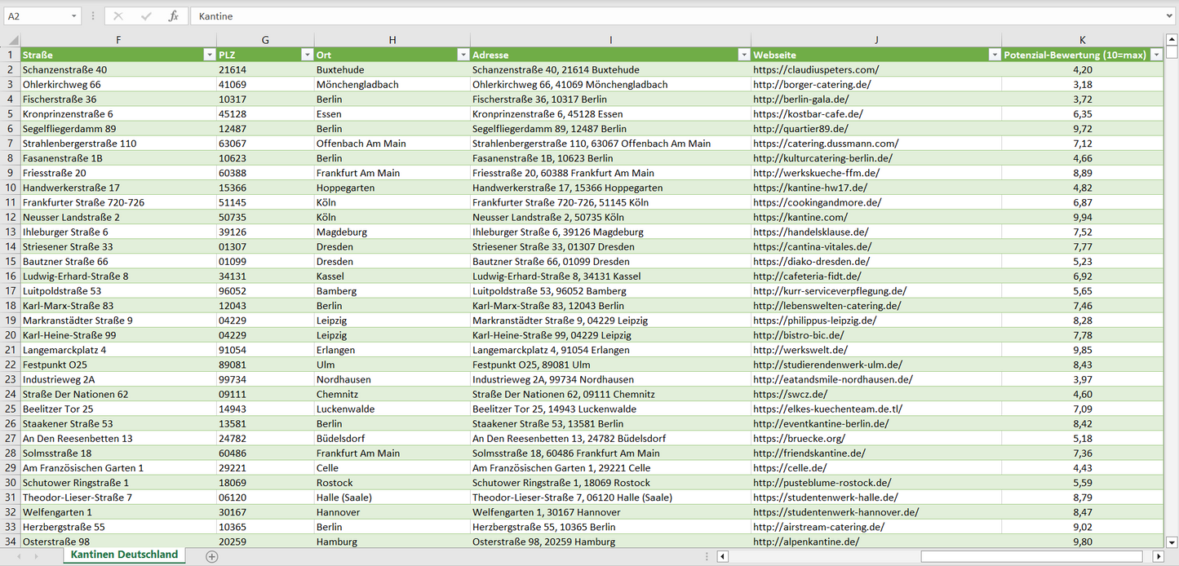Screen dimensions: 1179x566
Task: Click the Insert Function fx icon
Action: [x=173, y=16]
